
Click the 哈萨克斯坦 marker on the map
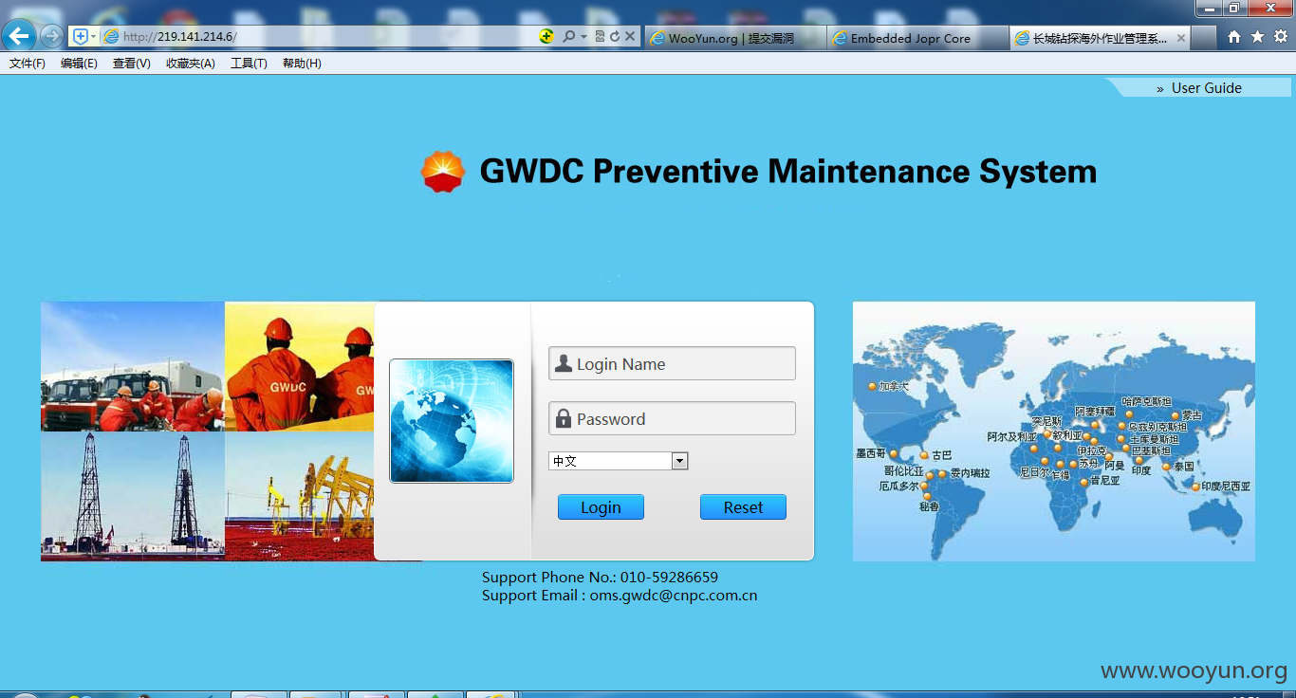pos(1129,414)
